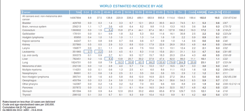This screenshot has width=245, height=111.
Task: Click the Bladder row label
Action: (27, 23)
